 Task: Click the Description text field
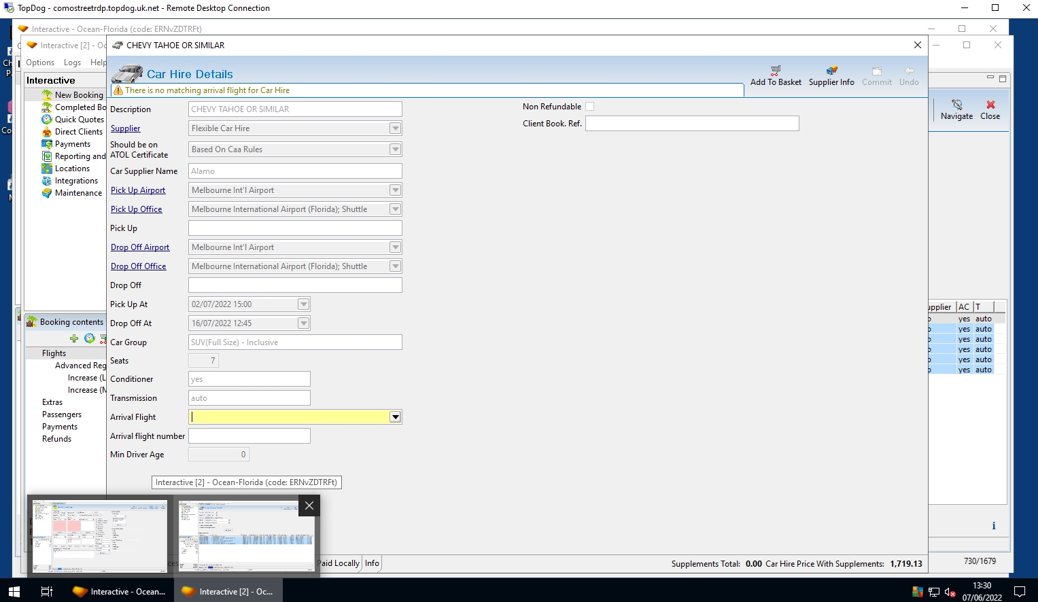click(x=295, y=109)
